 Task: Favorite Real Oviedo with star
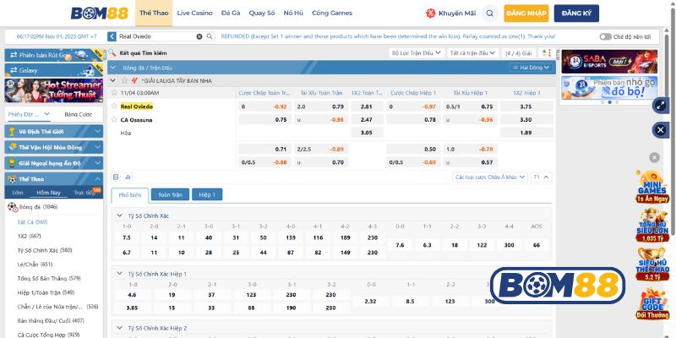pos(115,106)
